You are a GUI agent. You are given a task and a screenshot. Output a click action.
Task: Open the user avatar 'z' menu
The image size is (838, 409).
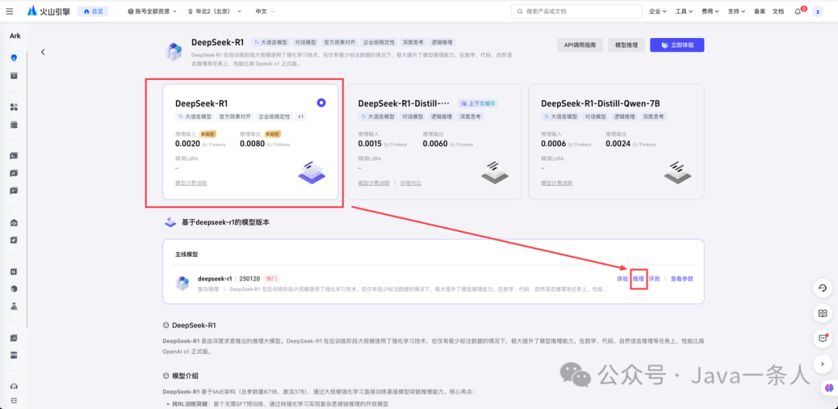pos(818,11)
